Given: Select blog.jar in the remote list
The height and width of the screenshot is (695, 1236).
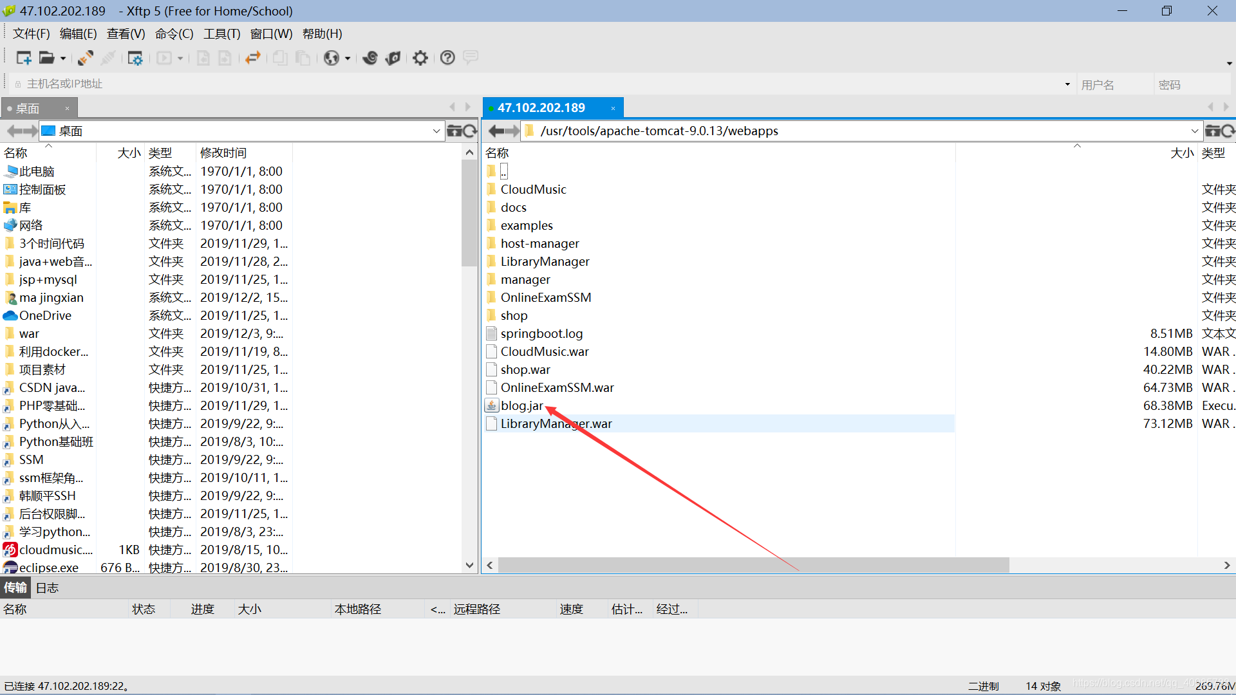Looking at the screenshot, I should [x=521, y=405].
